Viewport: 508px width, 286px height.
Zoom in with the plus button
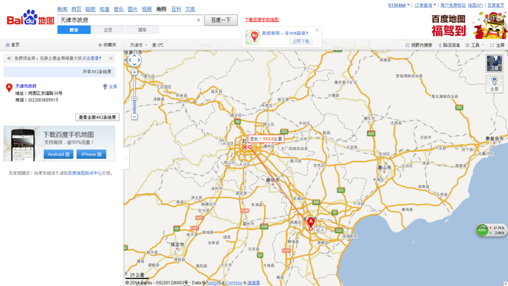click(135, 72)
